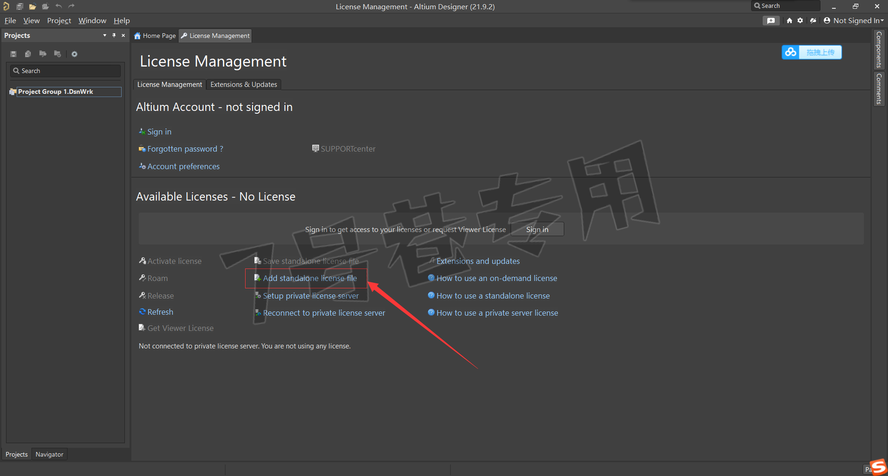Click Get Viewer License
888x476 pixels.
tap(180, 328)
